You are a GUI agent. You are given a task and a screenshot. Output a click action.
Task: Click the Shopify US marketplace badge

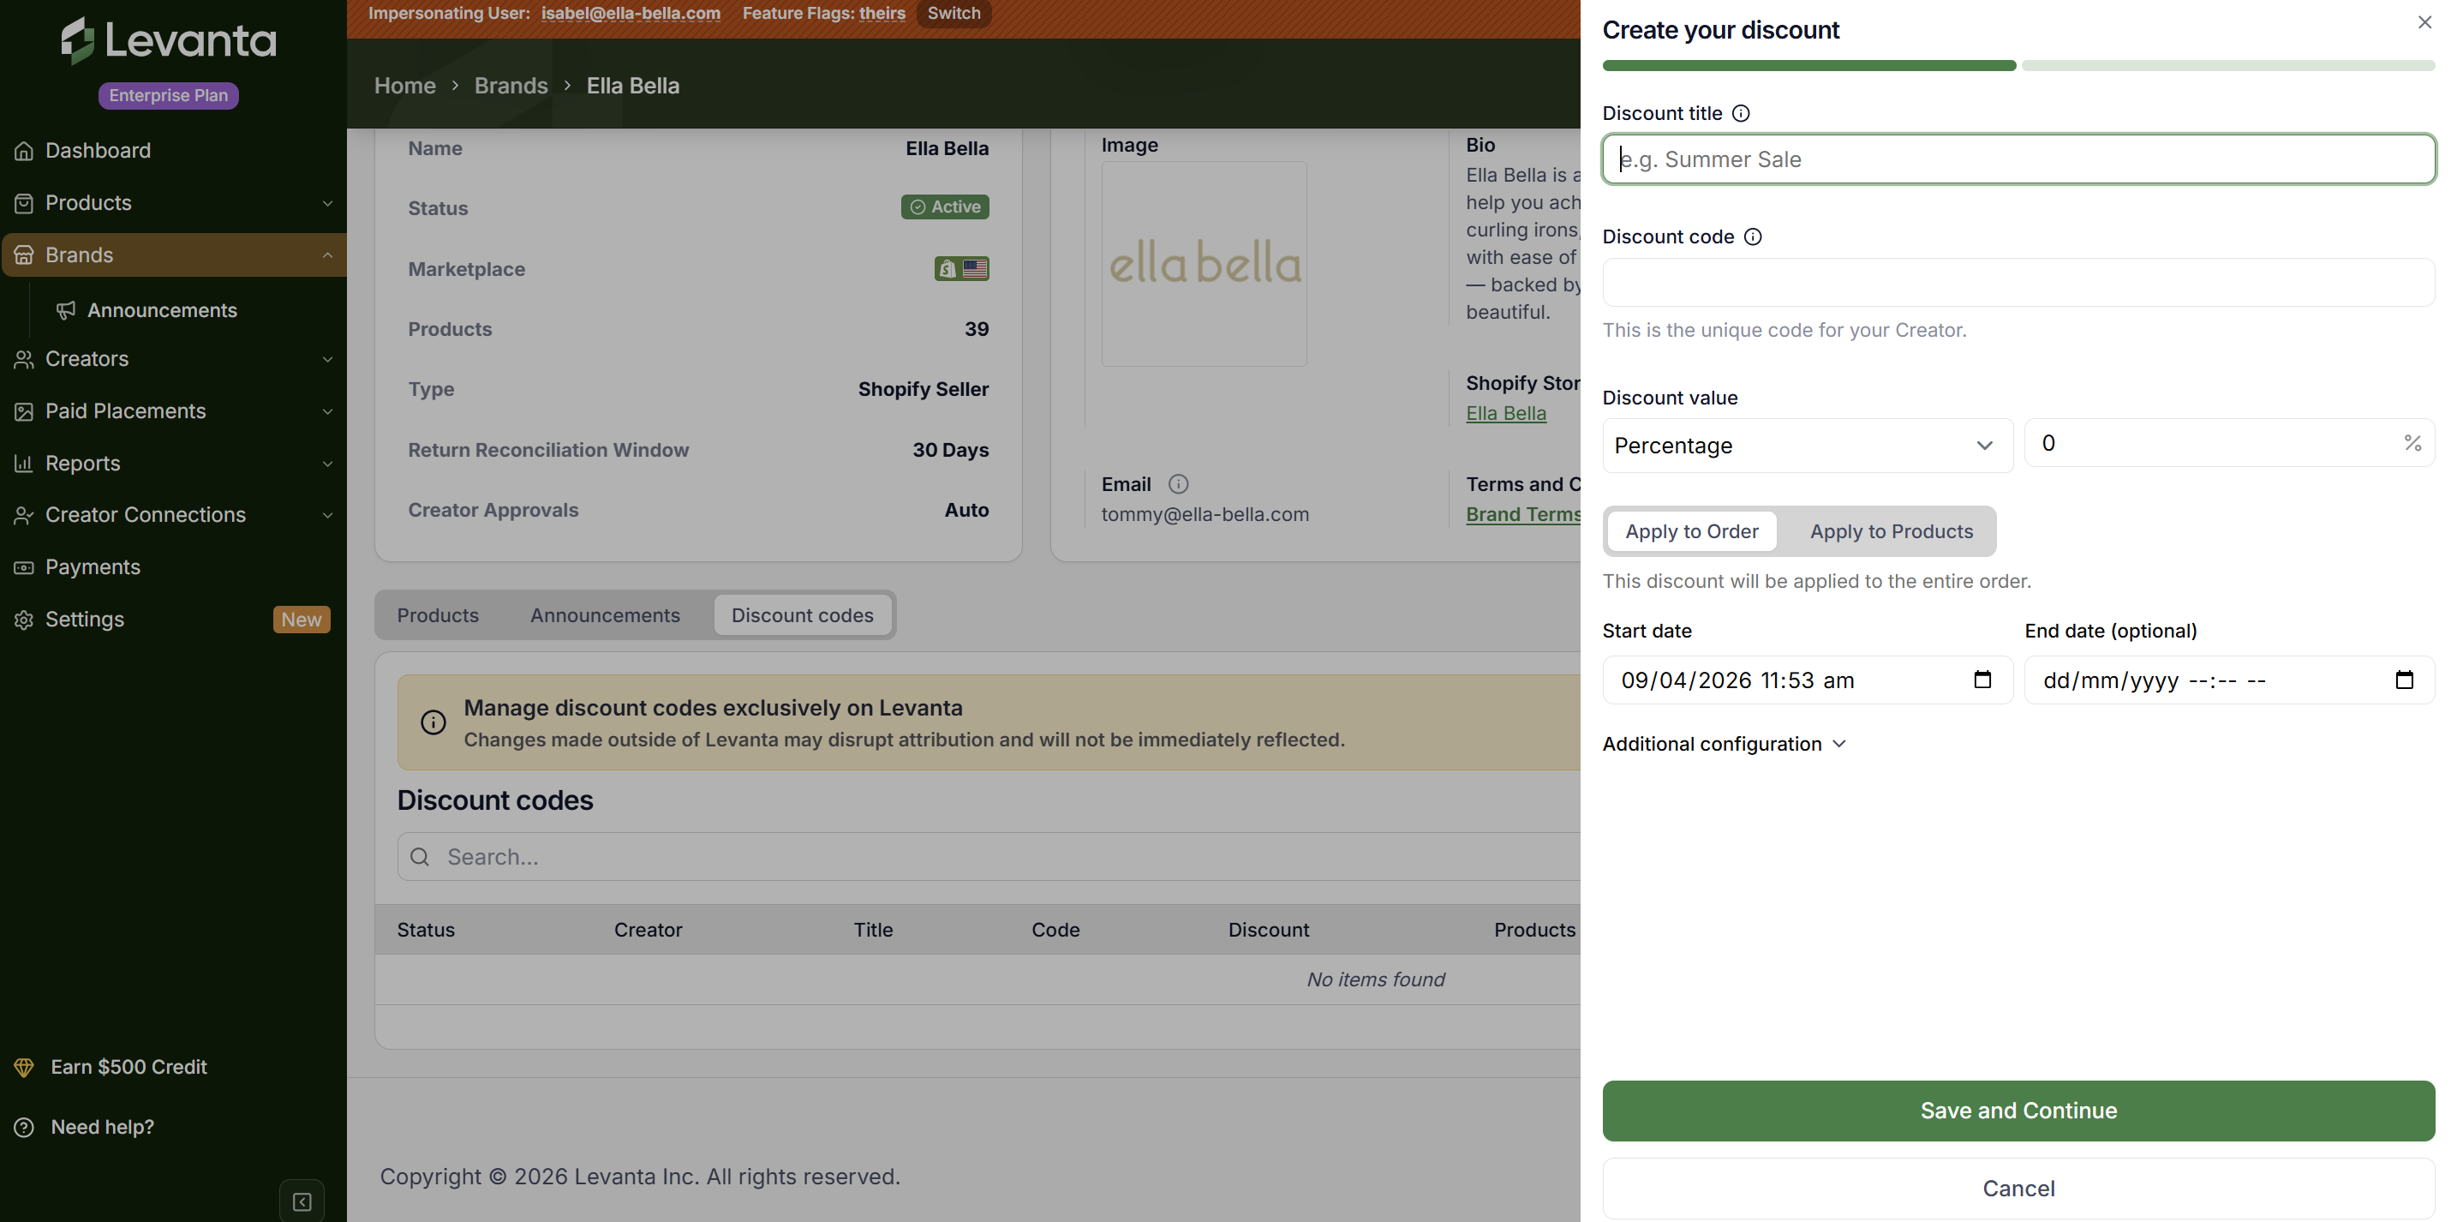961,269
